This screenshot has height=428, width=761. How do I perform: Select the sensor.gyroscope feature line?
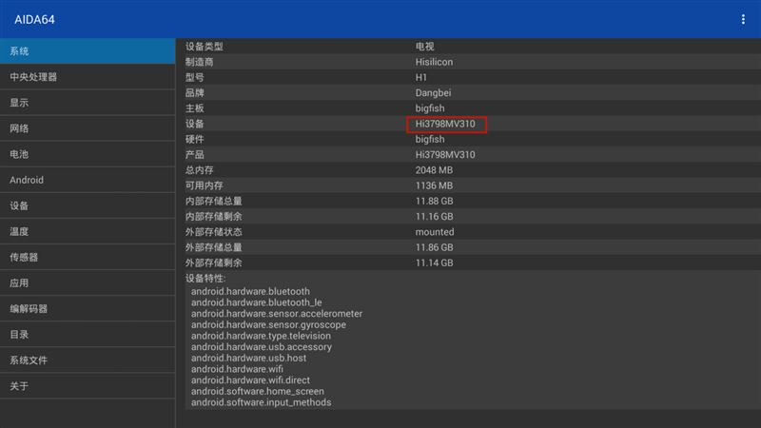point(268,324)
